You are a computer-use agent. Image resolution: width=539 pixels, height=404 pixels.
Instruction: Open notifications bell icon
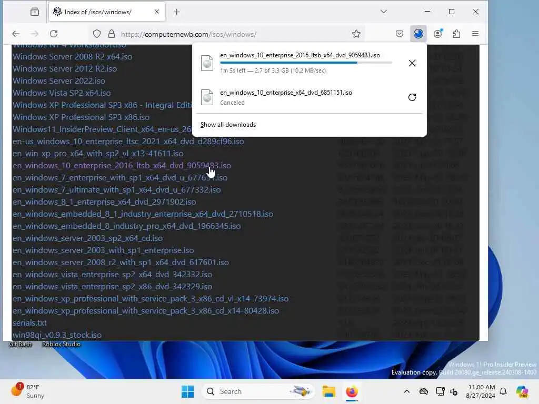click(503, 391)
